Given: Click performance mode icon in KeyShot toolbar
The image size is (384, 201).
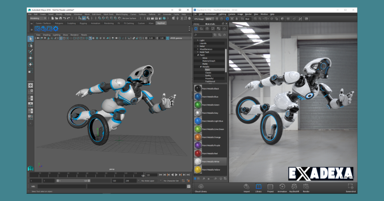Looking at the screenshot, I should 222,19.
